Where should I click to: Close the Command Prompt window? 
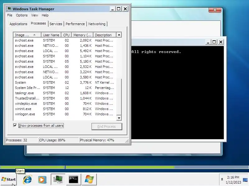click(221, 42)
